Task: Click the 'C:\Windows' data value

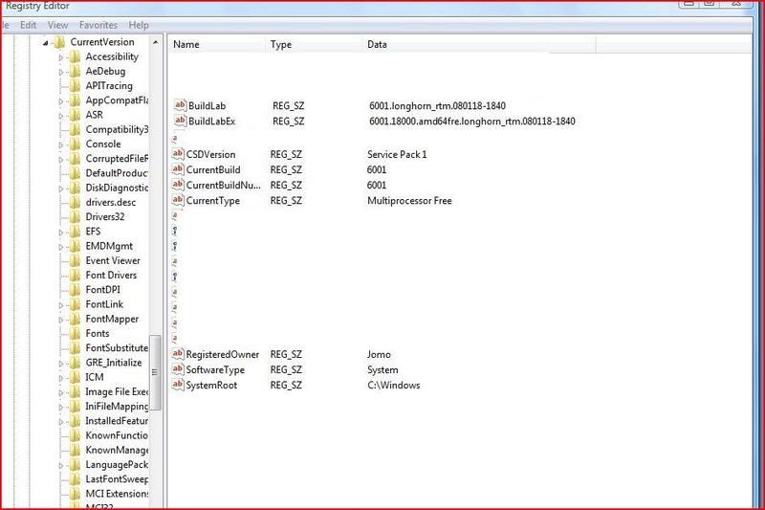Action: (x=393, y=385)
